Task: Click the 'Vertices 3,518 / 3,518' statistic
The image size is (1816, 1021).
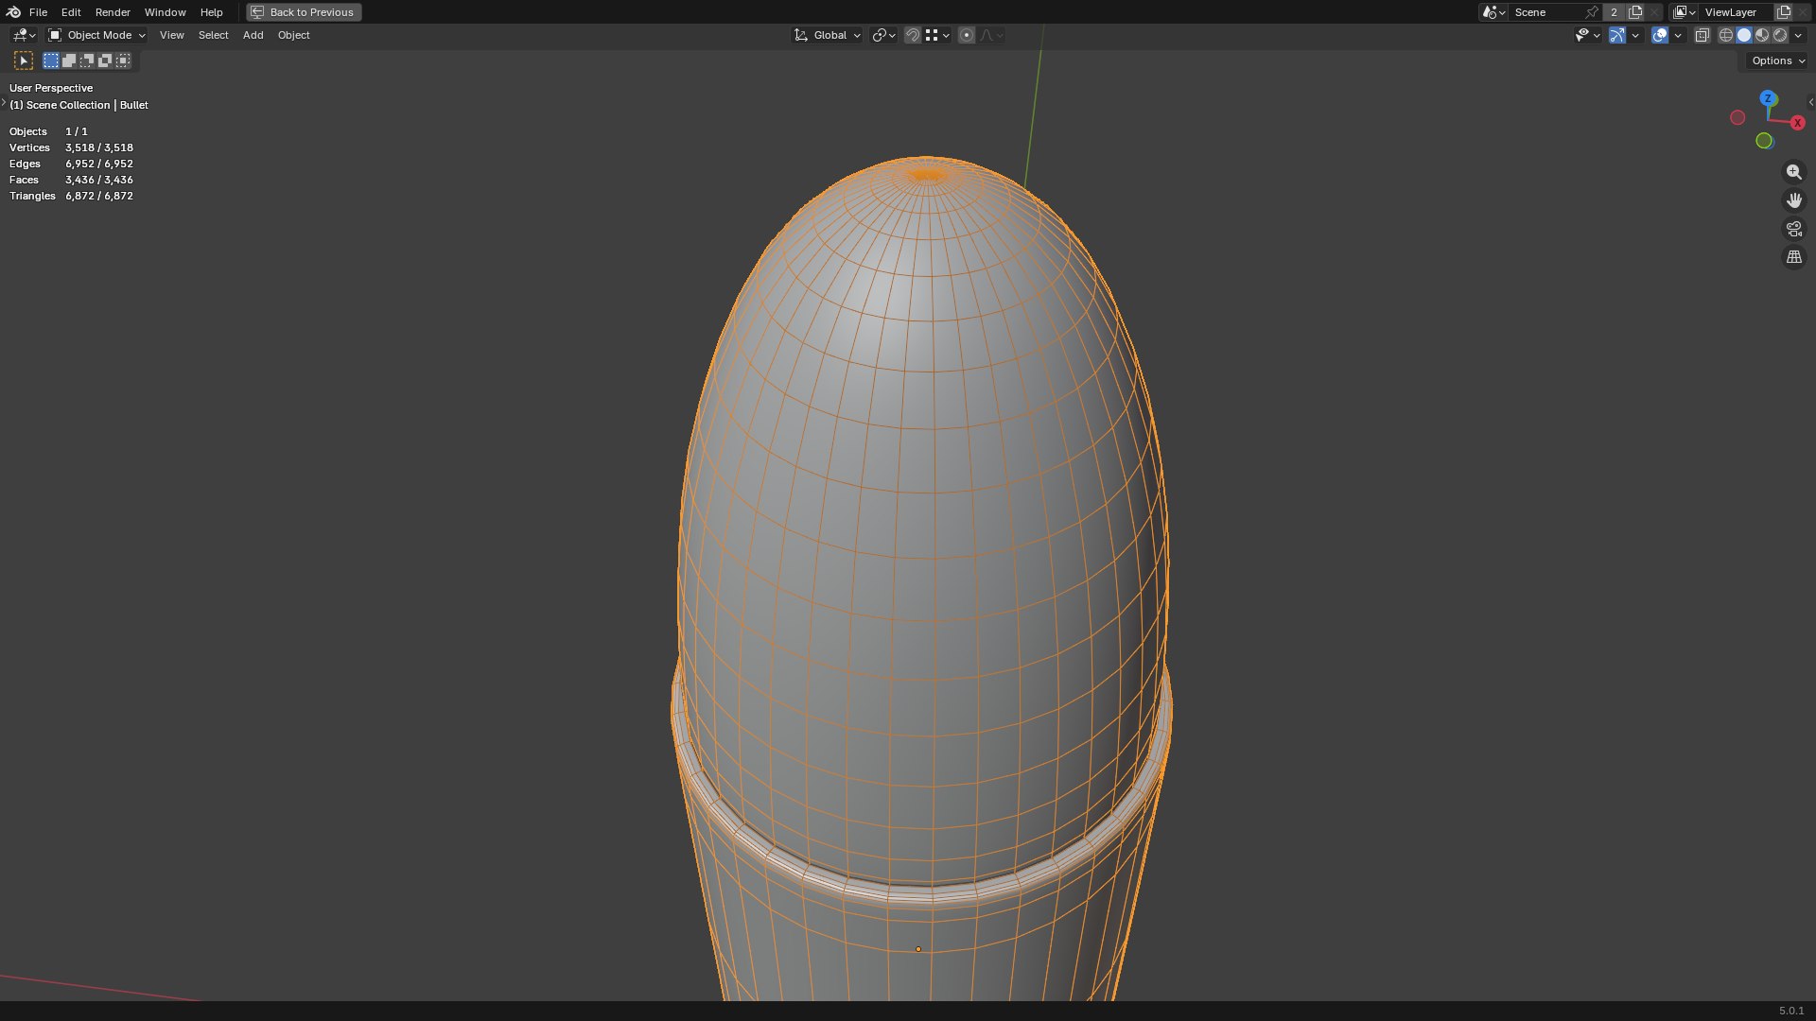Action: tap(71, 147)
